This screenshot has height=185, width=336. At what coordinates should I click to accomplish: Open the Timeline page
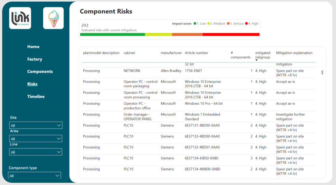pyautogui.click(x=36, y=97)
